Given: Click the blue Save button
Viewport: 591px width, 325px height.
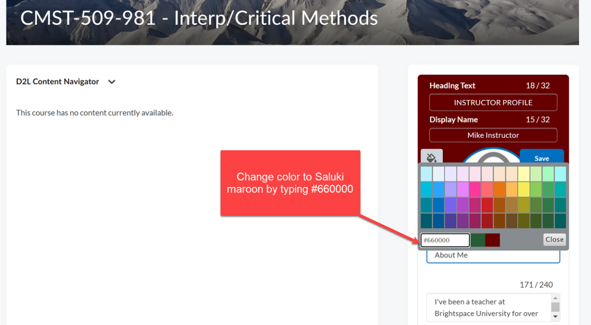Looking at the screenshot, I should click(x=542, y=158).
